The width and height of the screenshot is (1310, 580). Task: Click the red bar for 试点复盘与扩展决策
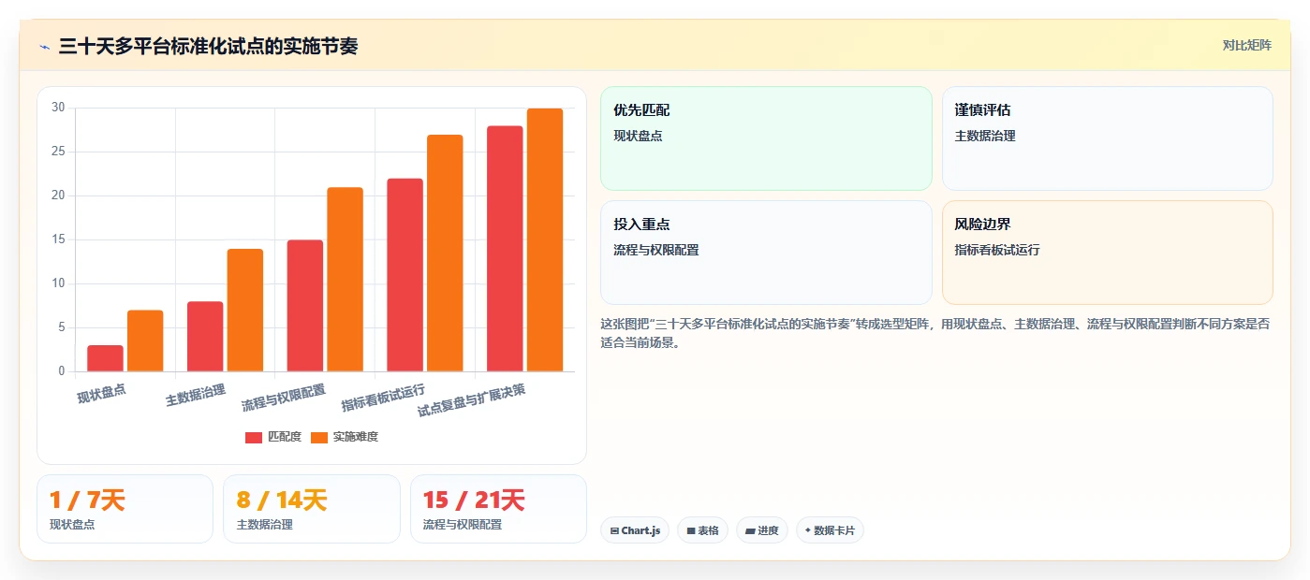coord(505,249)
